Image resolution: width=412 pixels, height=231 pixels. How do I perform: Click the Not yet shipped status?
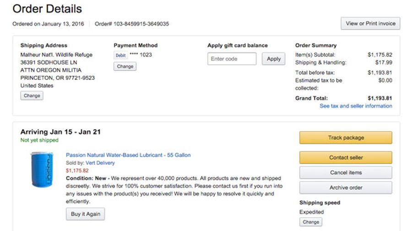click(39, 140)
